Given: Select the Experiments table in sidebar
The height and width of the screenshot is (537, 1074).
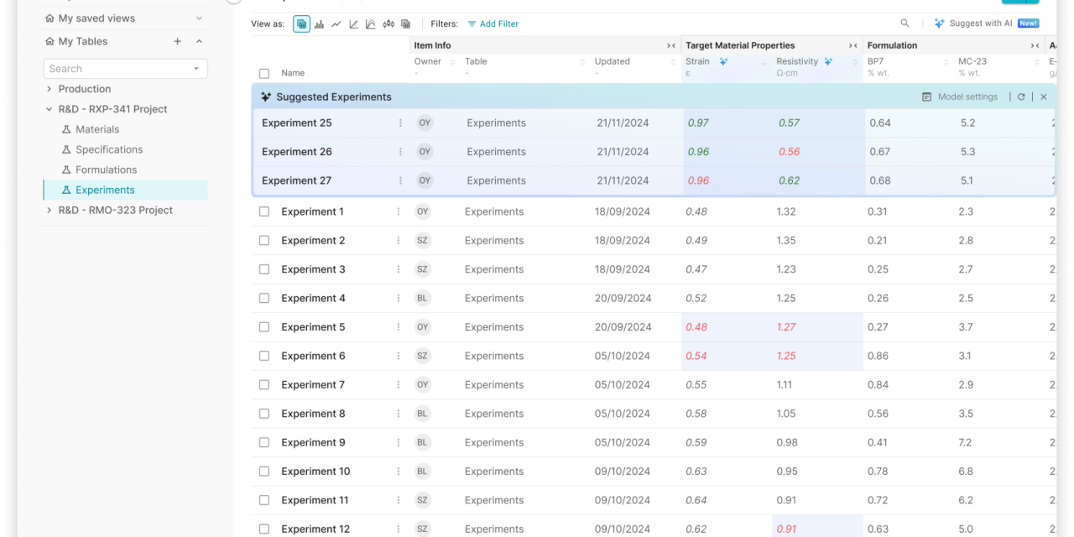Looking at the screenshot, I should click(x=126, y=190).
